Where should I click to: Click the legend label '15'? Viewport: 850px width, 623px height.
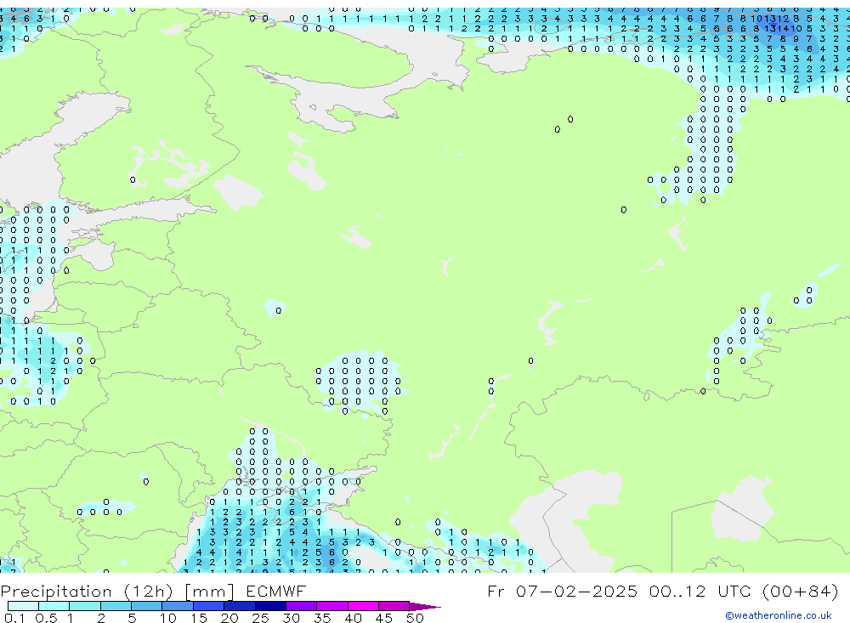pos(198,618)
